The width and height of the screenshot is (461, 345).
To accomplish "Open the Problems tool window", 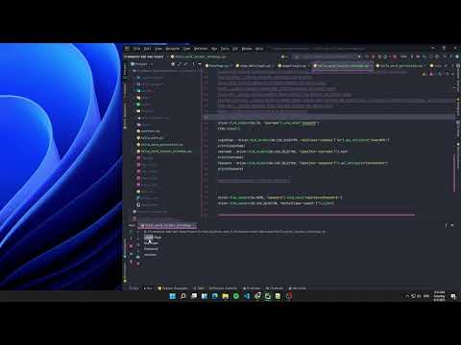I will (x=252, y=288).
